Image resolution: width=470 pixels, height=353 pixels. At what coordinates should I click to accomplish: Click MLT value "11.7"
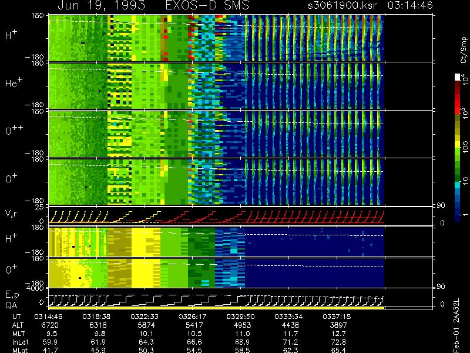pyautogui.click(x=290, y=334)
